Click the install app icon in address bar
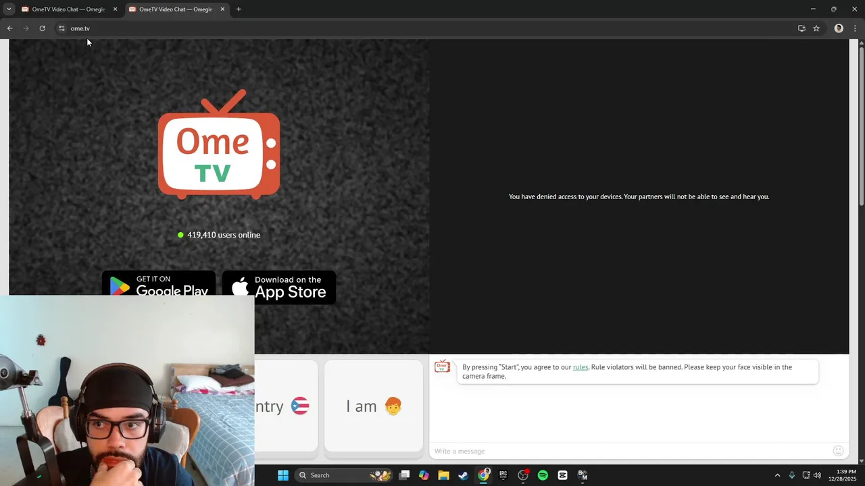 (801, 28)
